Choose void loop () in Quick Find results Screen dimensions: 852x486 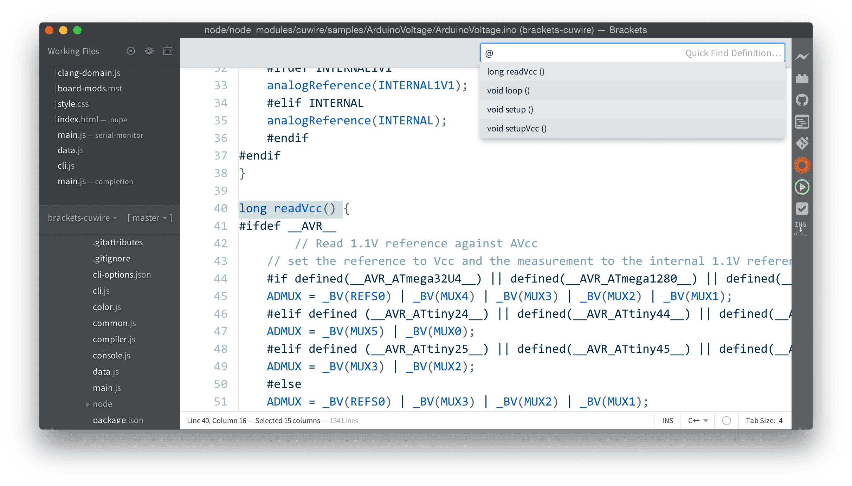tap(508, 91)
